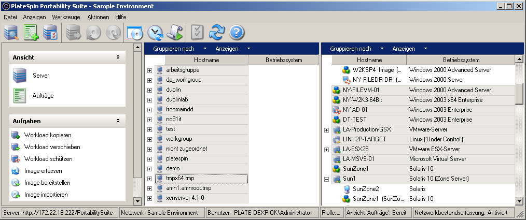This screenshot has width=526, height=220.
Task: Click the clock synchronization schedule toolbar icon
Action: point(155,33)
